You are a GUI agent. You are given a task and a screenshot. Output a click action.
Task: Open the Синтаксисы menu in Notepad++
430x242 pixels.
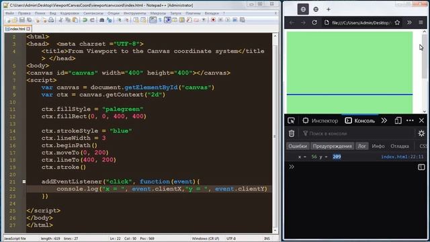[93, 13]
